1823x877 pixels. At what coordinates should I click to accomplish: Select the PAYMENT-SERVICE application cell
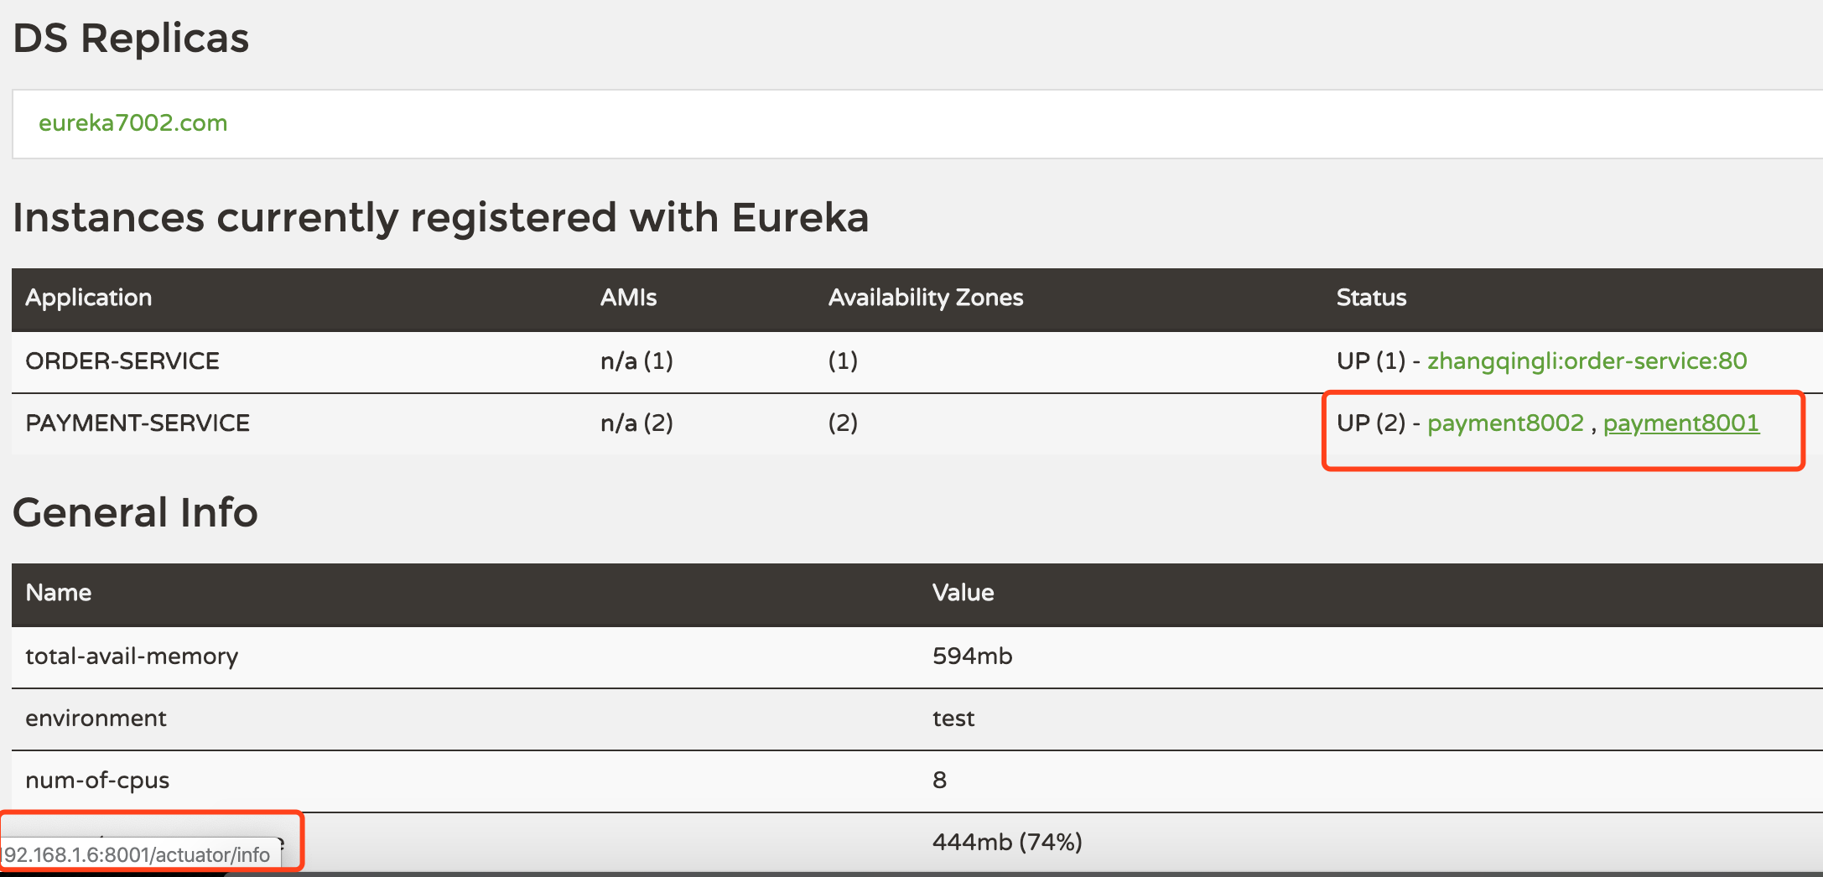pyautogui.click(x=138, y=423)
